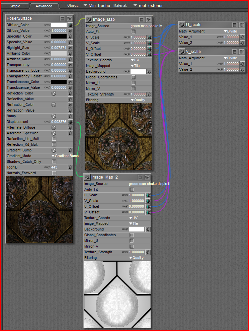Screen dimensions: 249x331
Task: Open Image_Map Image_Mapped Tile dropdown
Action: (x=135, y=66)
